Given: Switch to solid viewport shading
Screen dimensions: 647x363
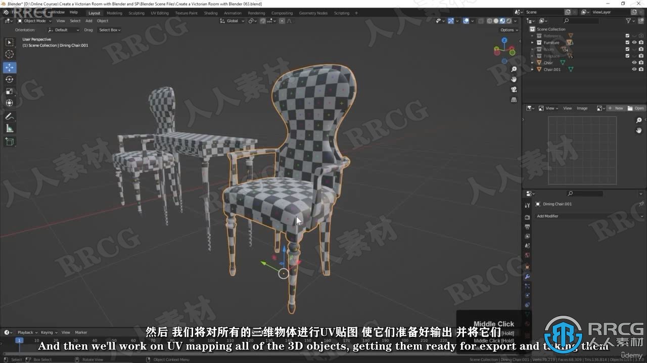Looking at the screenshot, I should [x=496, y=21].
